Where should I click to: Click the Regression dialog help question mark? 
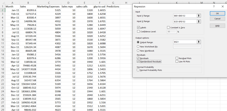(214, 7)
